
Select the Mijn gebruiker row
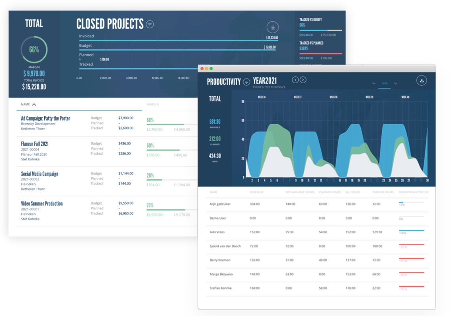tap(317, 204)
